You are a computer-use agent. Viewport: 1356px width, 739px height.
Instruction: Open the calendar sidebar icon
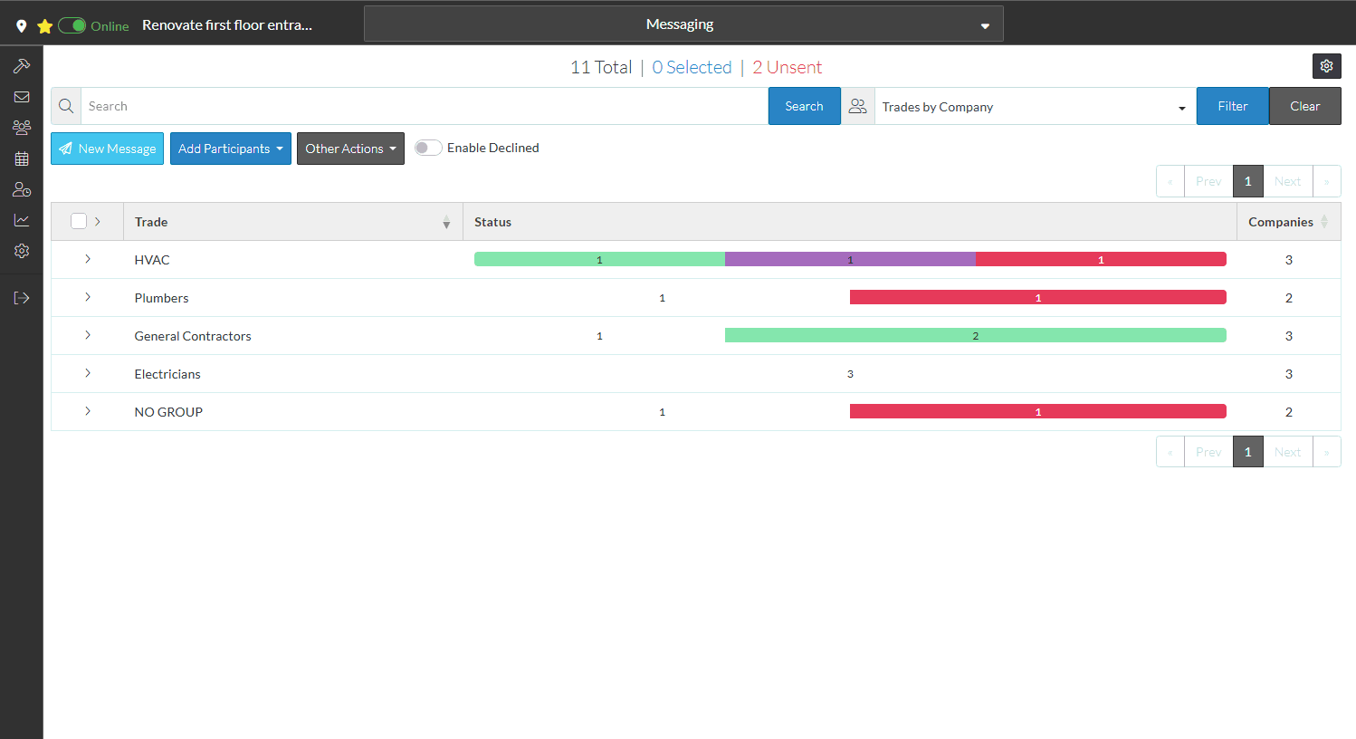click(22, 158)
